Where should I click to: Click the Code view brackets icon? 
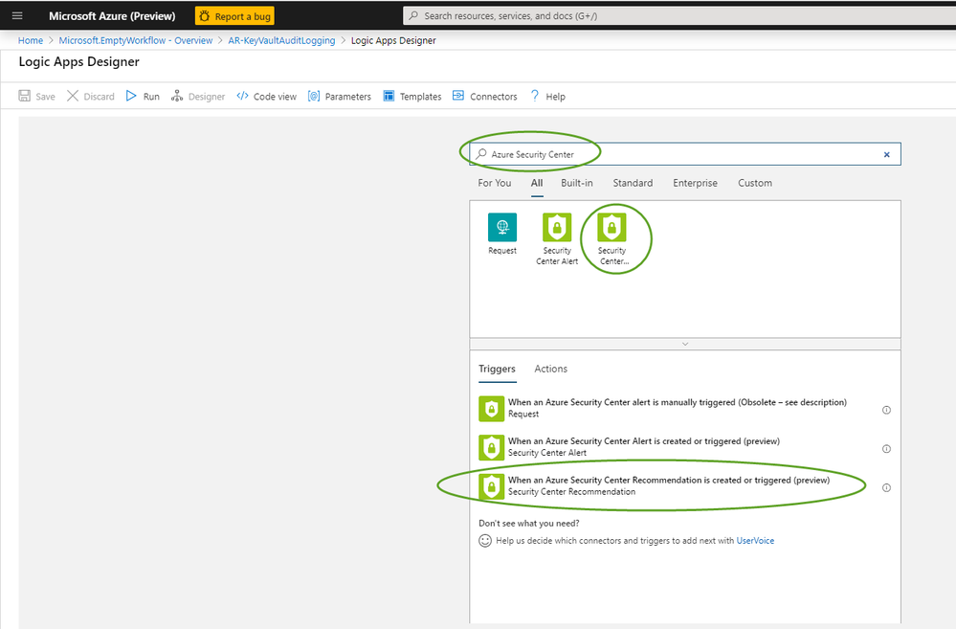coord(243,96)
